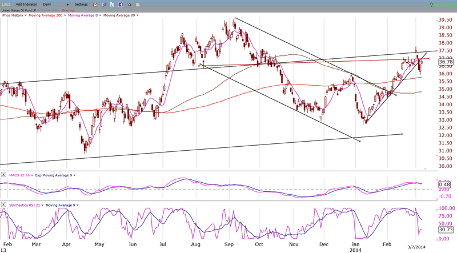This screenshot has height=253, width=457.
Task: Open the Add Indicator menu
Action: [x=27, y=5]
